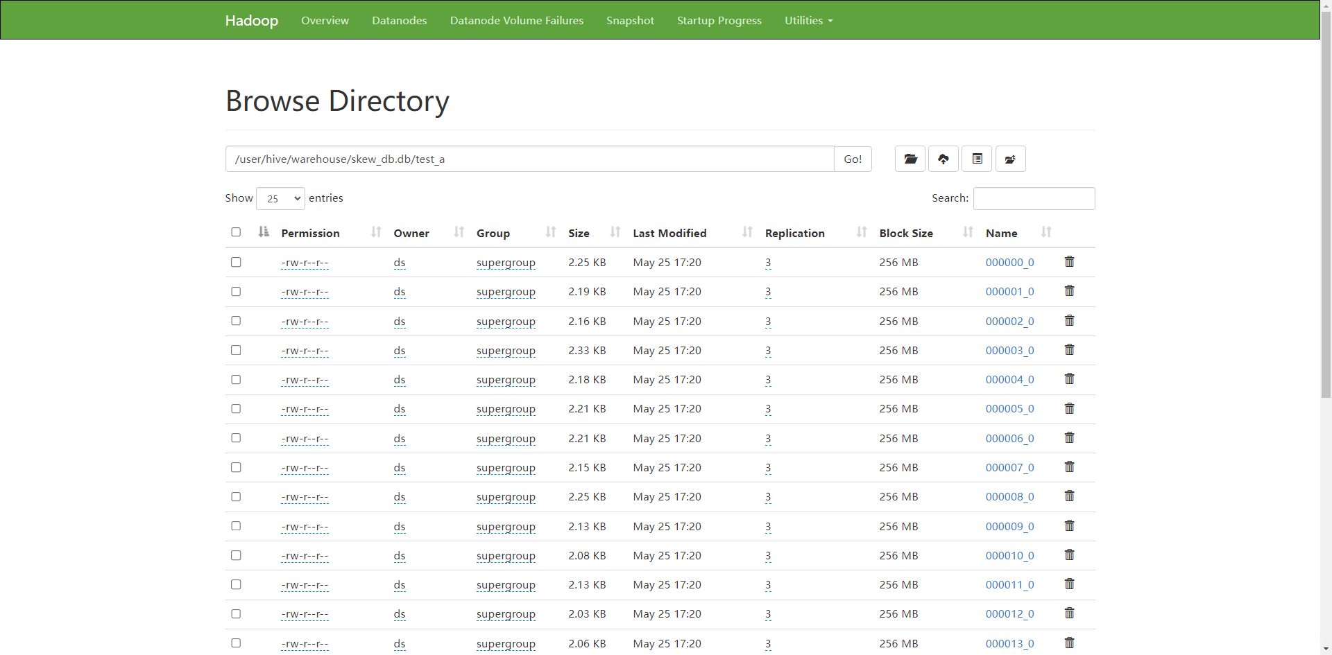Go to the Datanodes tab
This screenshot has width=1332, height=655.
tap(399, 21)
